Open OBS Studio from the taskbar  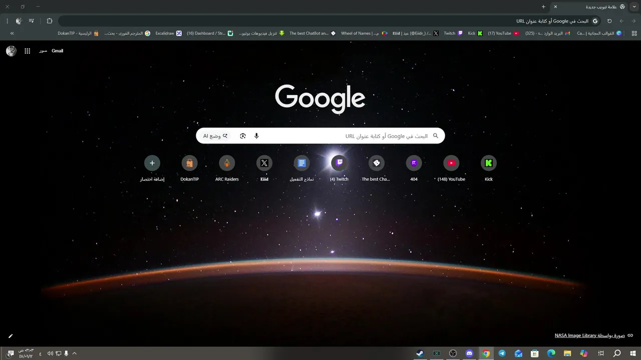point(453,353)
